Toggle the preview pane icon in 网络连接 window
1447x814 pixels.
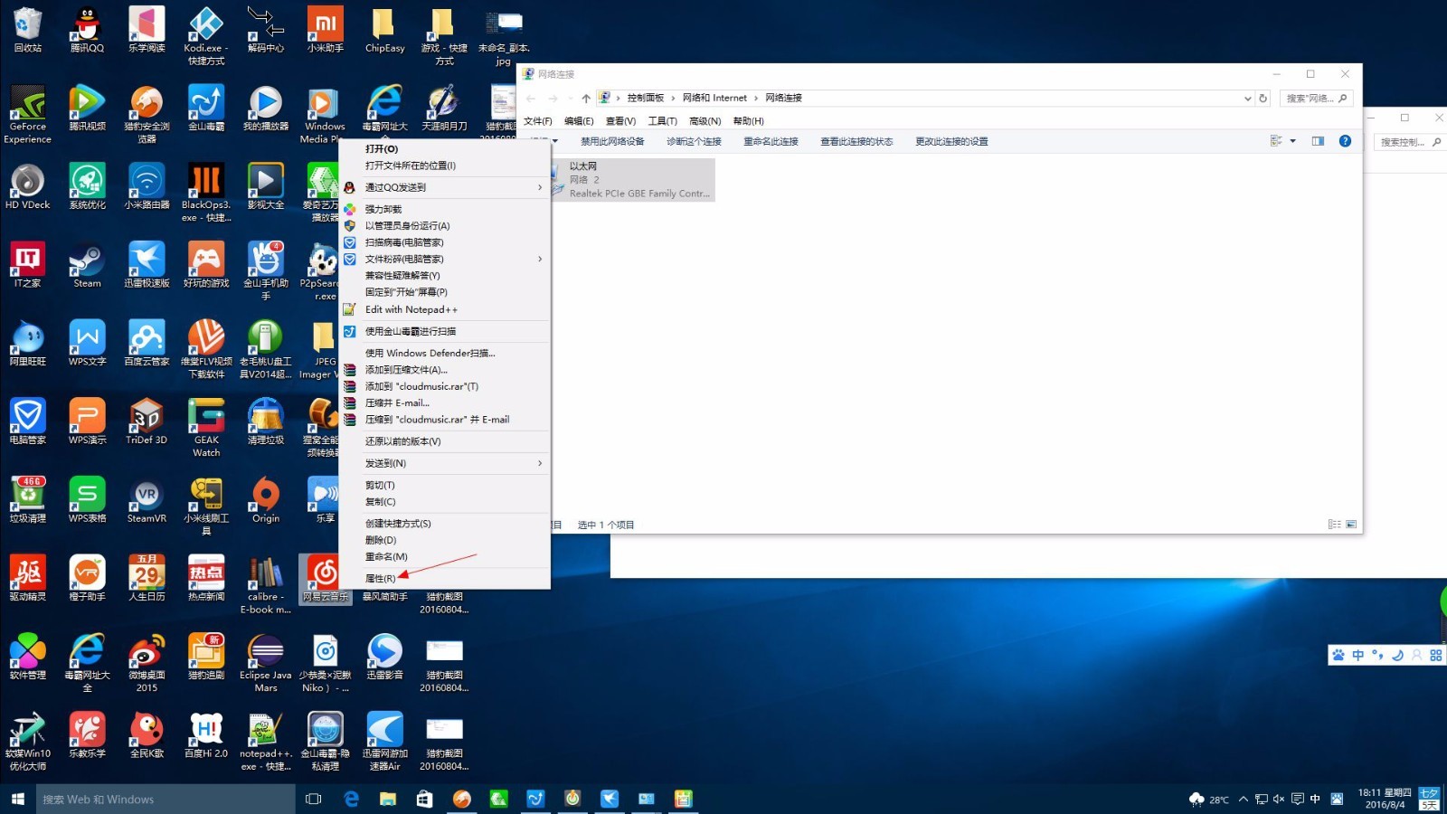[1318, 141]
